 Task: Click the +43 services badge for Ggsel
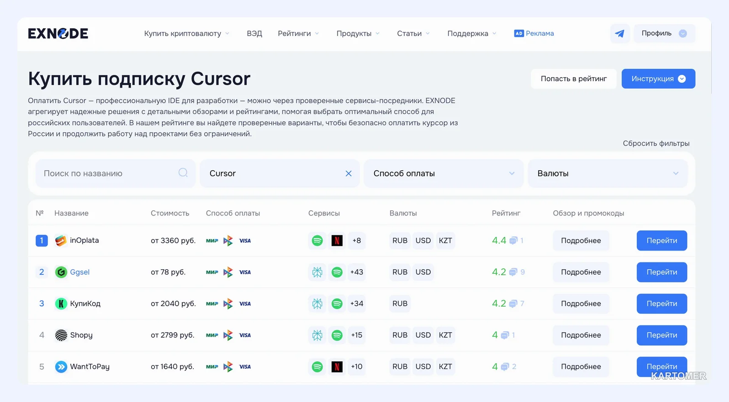(x=357, y=272)
